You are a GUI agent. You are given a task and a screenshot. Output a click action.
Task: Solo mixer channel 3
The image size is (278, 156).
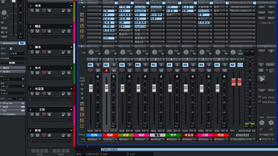[x=129, y=65]
